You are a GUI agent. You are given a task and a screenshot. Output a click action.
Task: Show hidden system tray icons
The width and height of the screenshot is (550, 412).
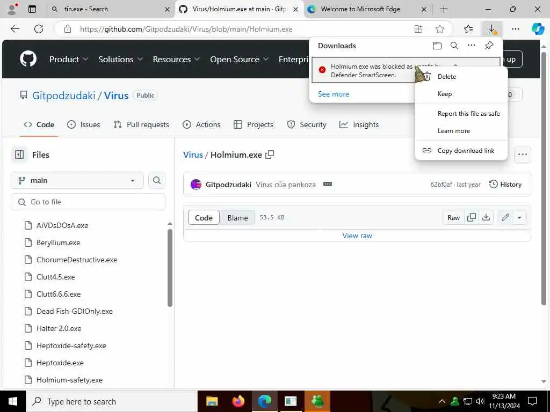coord(442,401)
